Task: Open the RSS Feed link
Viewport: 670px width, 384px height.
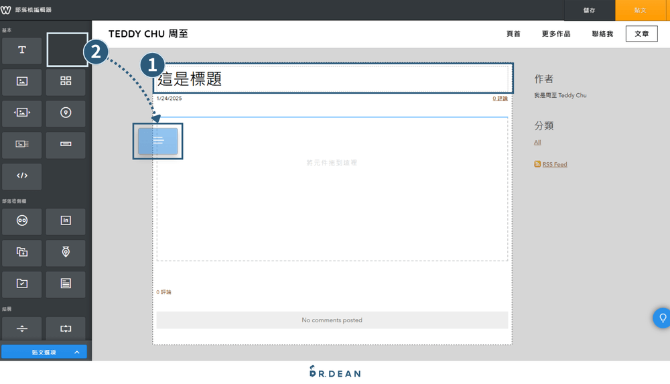Action: coord(555,164)
